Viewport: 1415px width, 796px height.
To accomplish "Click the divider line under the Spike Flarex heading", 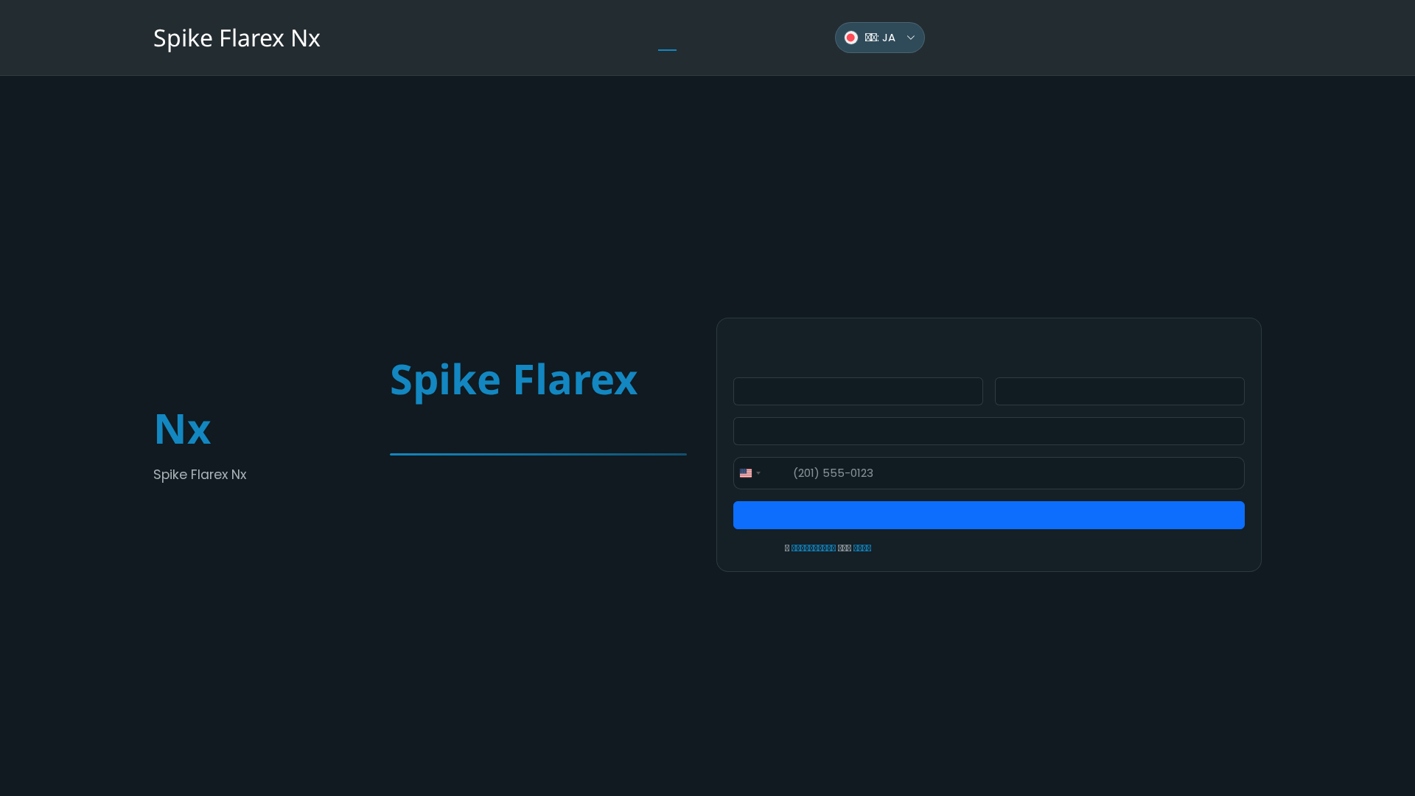I will (538, 454).
